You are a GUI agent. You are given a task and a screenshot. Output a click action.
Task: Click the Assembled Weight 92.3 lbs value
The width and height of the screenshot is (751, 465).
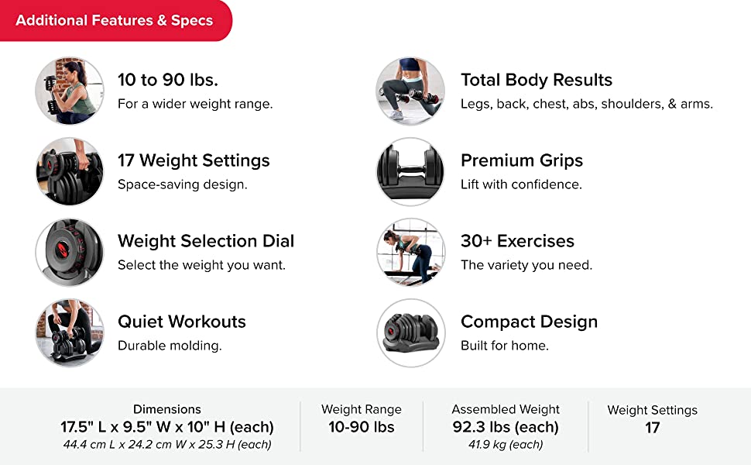pos(506,427)
